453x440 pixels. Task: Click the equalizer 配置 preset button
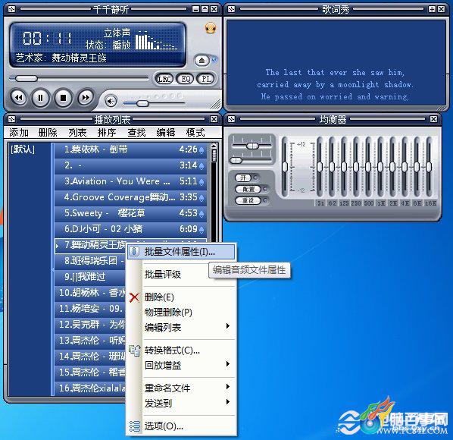click(248, 189)
